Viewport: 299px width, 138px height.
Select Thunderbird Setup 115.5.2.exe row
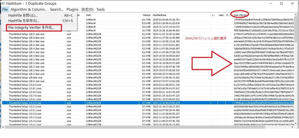coord(149,106)
